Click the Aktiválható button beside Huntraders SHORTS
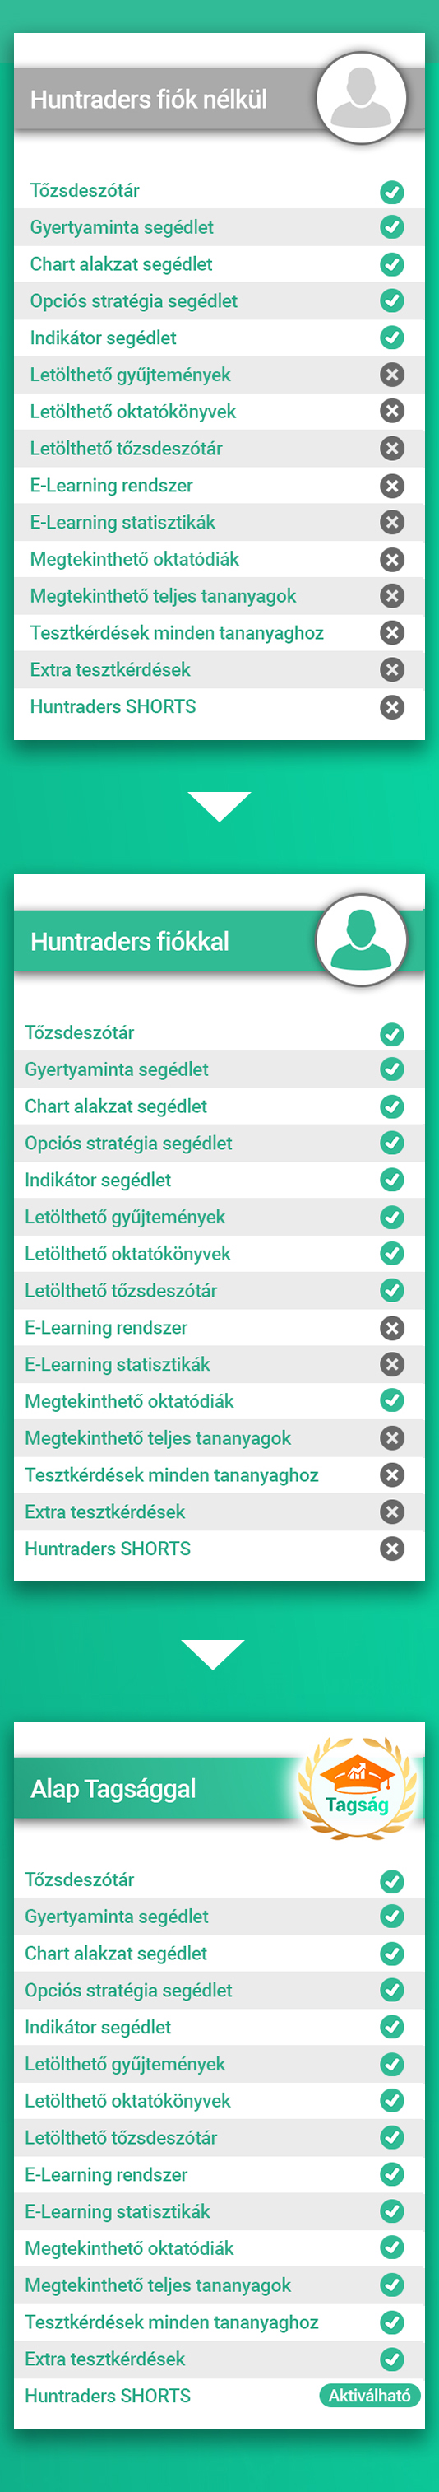 [369, 2395]
